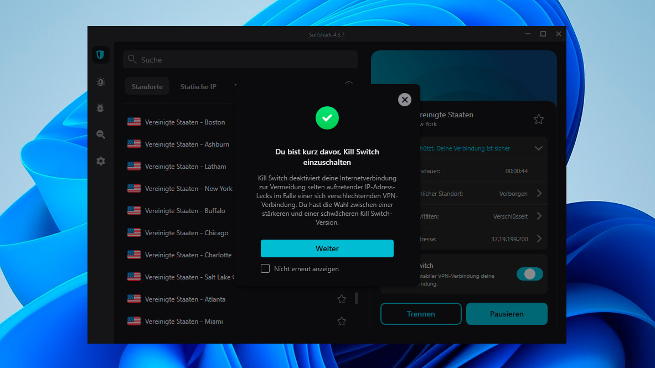This screenshot has height=368, width=655.
Task: Click the Ashburn US flag icon
Action: point(133,144)
